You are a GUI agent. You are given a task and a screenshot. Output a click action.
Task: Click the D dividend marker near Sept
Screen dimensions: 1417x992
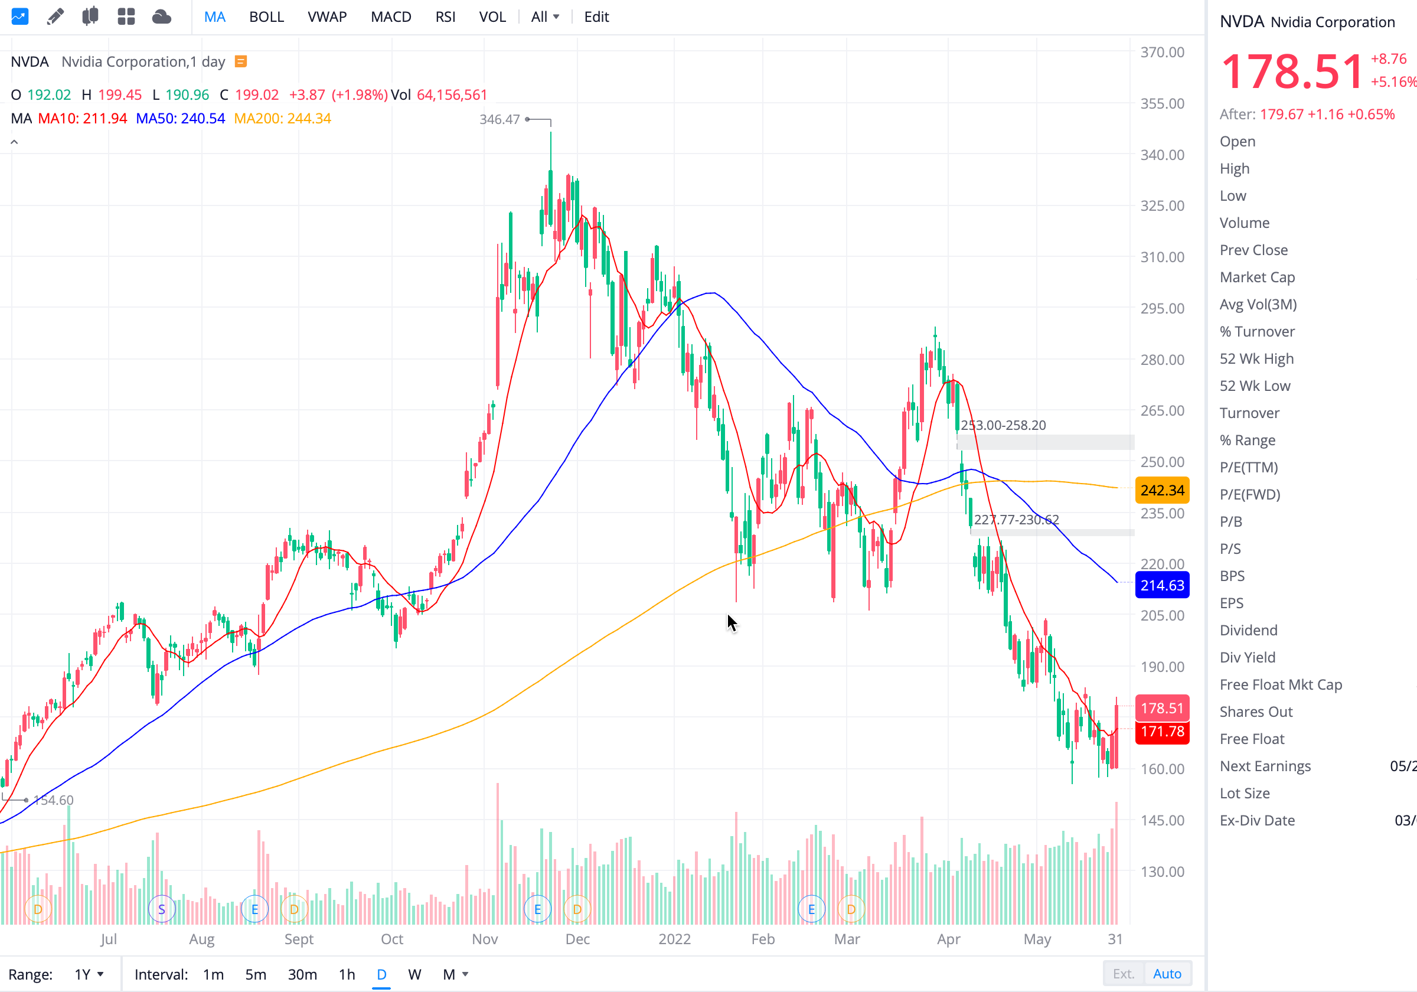tap(295, 909)
